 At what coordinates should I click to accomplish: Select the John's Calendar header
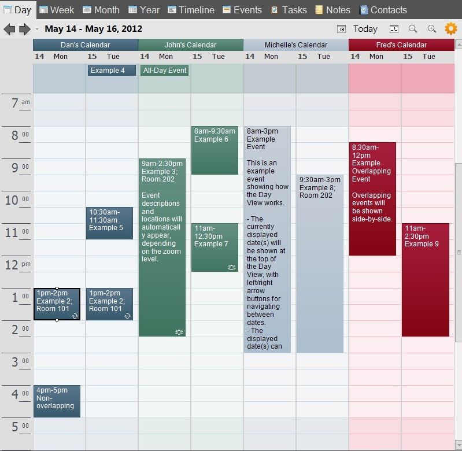190,45
